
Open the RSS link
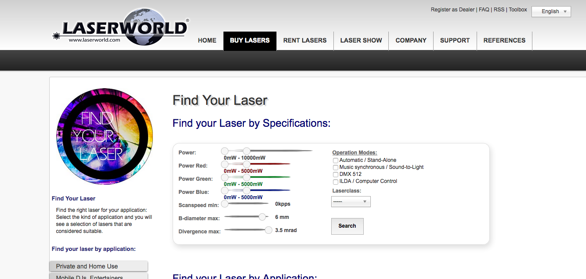point(499,10)
